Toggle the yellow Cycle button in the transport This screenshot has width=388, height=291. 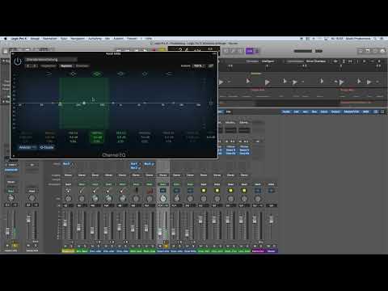[x=162, y=50]
